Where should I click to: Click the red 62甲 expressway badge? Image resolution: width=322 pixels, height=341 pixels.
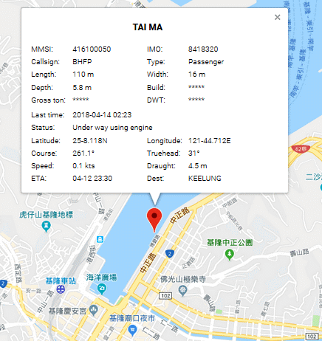[x=301, y=149]
